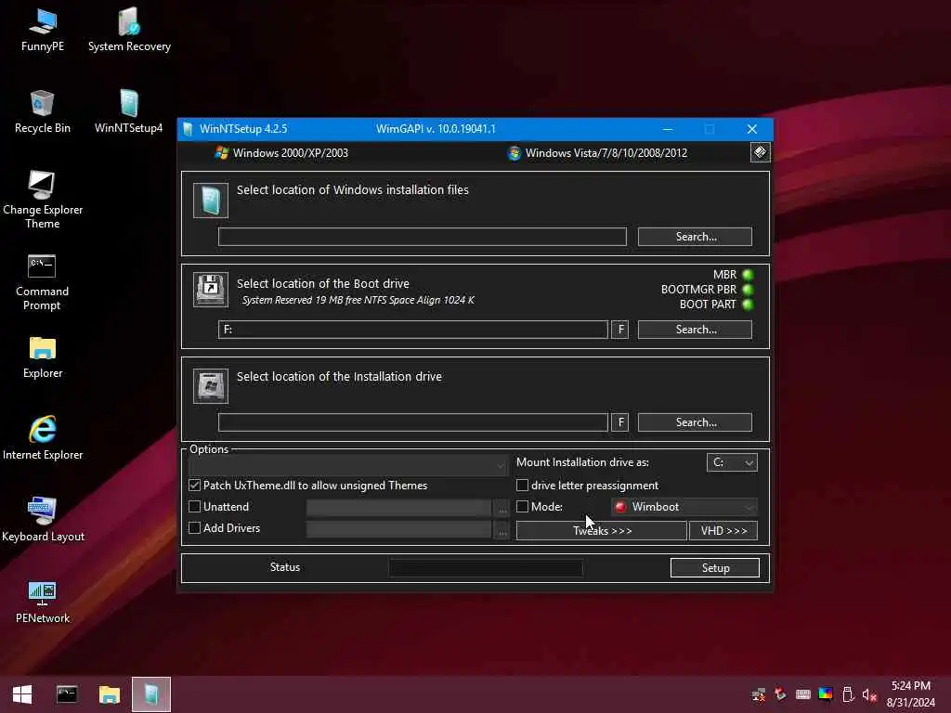Screen dimensions: 951x713
Task: Click the keyboard tray icon
Action: (x=803, y=694)
